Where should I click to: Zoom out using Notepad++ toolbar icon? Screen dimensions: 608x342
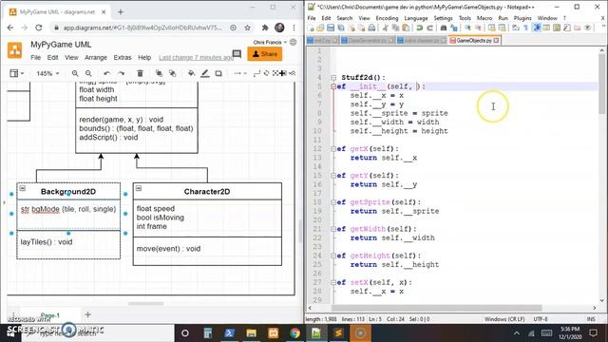coord(478,28)
